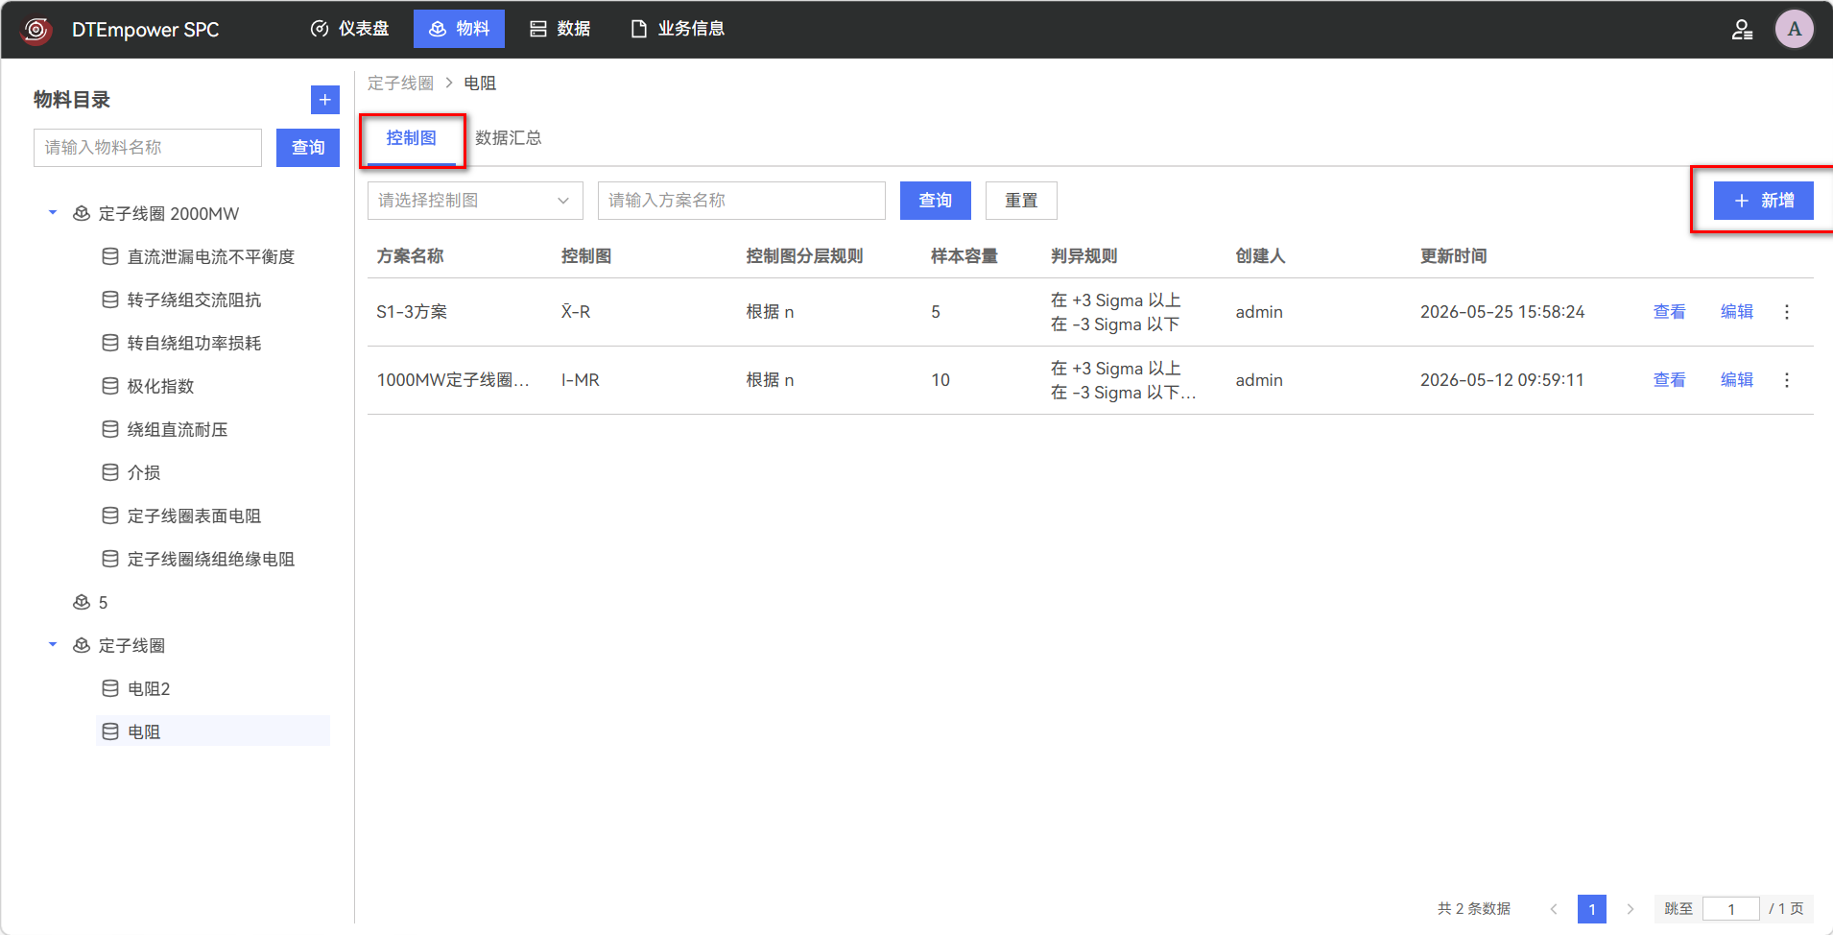Select the 物料 menu tab
The height and width of the screenshot is (935, 1833).
point(459,29)
